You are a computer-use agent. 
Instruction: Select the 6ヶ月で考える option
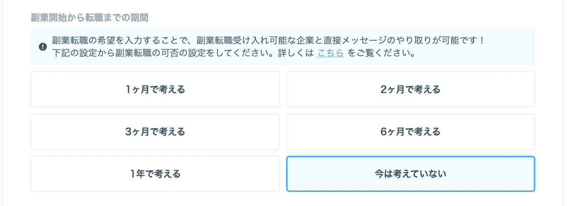pyautogui.click(x=410, y=132)
